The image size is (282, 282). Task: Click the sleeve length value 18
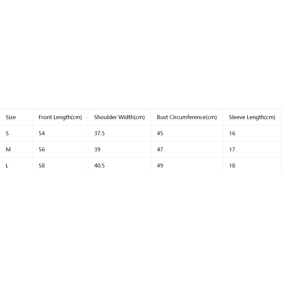[x=232, y=166]
